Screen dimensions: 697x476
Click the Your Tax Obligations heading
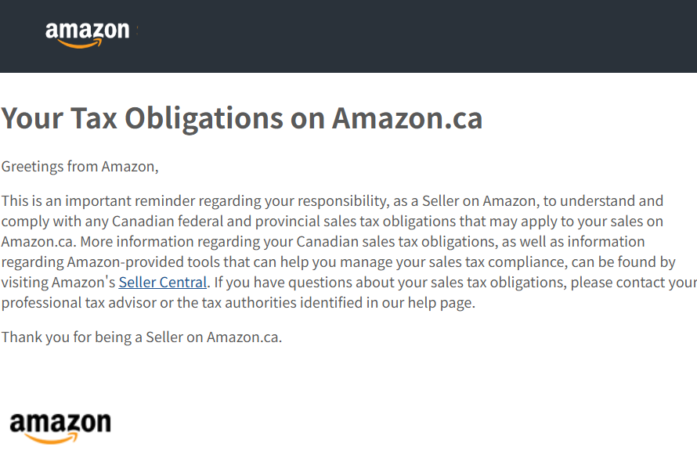point(242,118)
